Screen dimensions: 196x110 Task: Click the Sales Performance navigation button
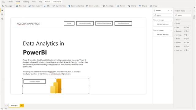click(x=123, y=24)
